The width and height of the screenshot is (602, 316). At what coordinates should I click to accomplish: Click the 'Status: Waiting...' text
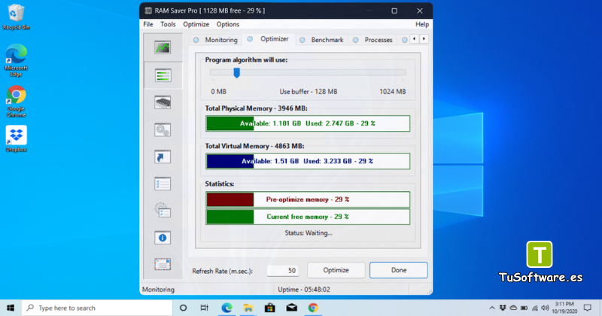click(309, 233)
